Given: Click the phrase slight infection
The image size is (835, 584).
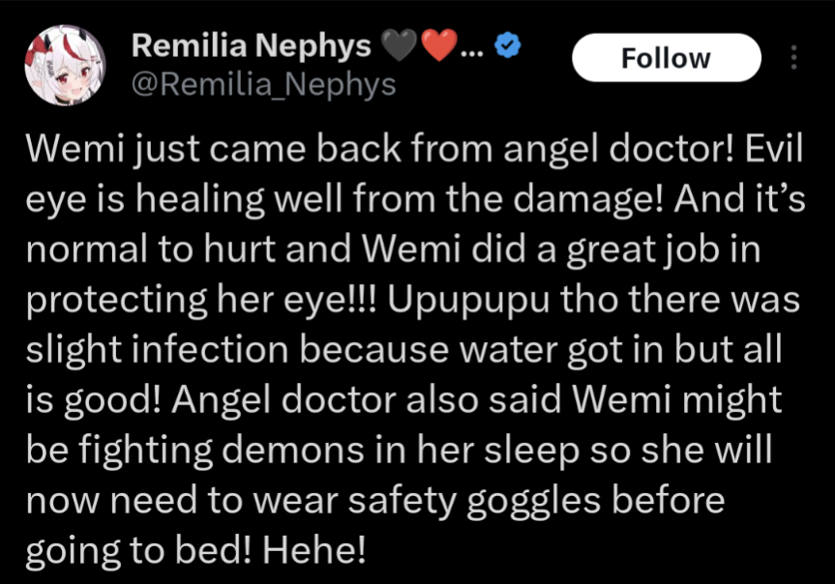Looking at the screenshot, I should coord(157,351).
